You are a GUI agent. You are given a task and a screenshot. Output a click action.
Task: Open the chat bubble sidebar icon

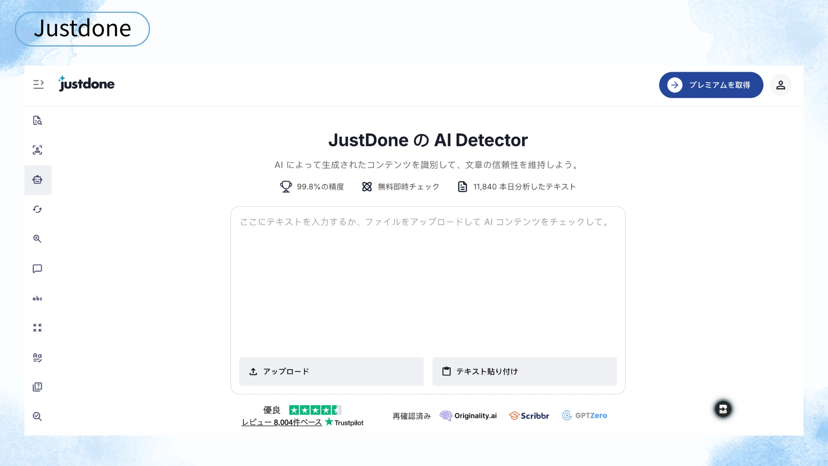(x=38, y=269)
